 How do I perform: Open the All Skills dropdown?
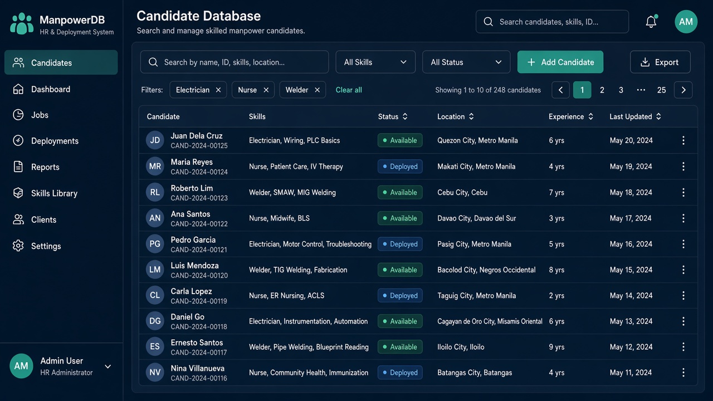click(x=375, y=62)
